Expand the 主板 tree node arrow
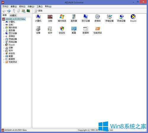Screen dimensions: 148x133 coord(4,25)
